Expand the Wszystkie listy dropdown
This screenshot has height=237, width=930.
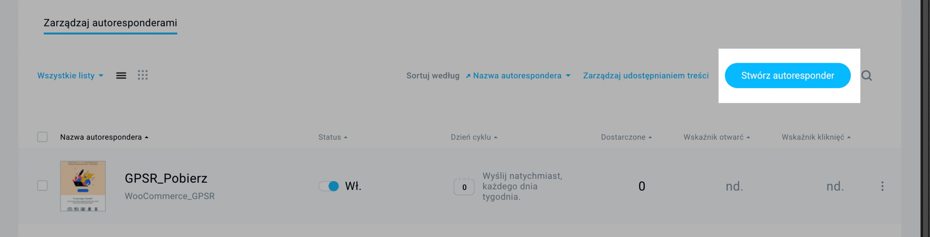(70, 75)
